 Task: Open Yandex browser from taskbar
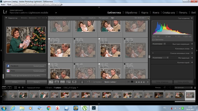point(58,108)
